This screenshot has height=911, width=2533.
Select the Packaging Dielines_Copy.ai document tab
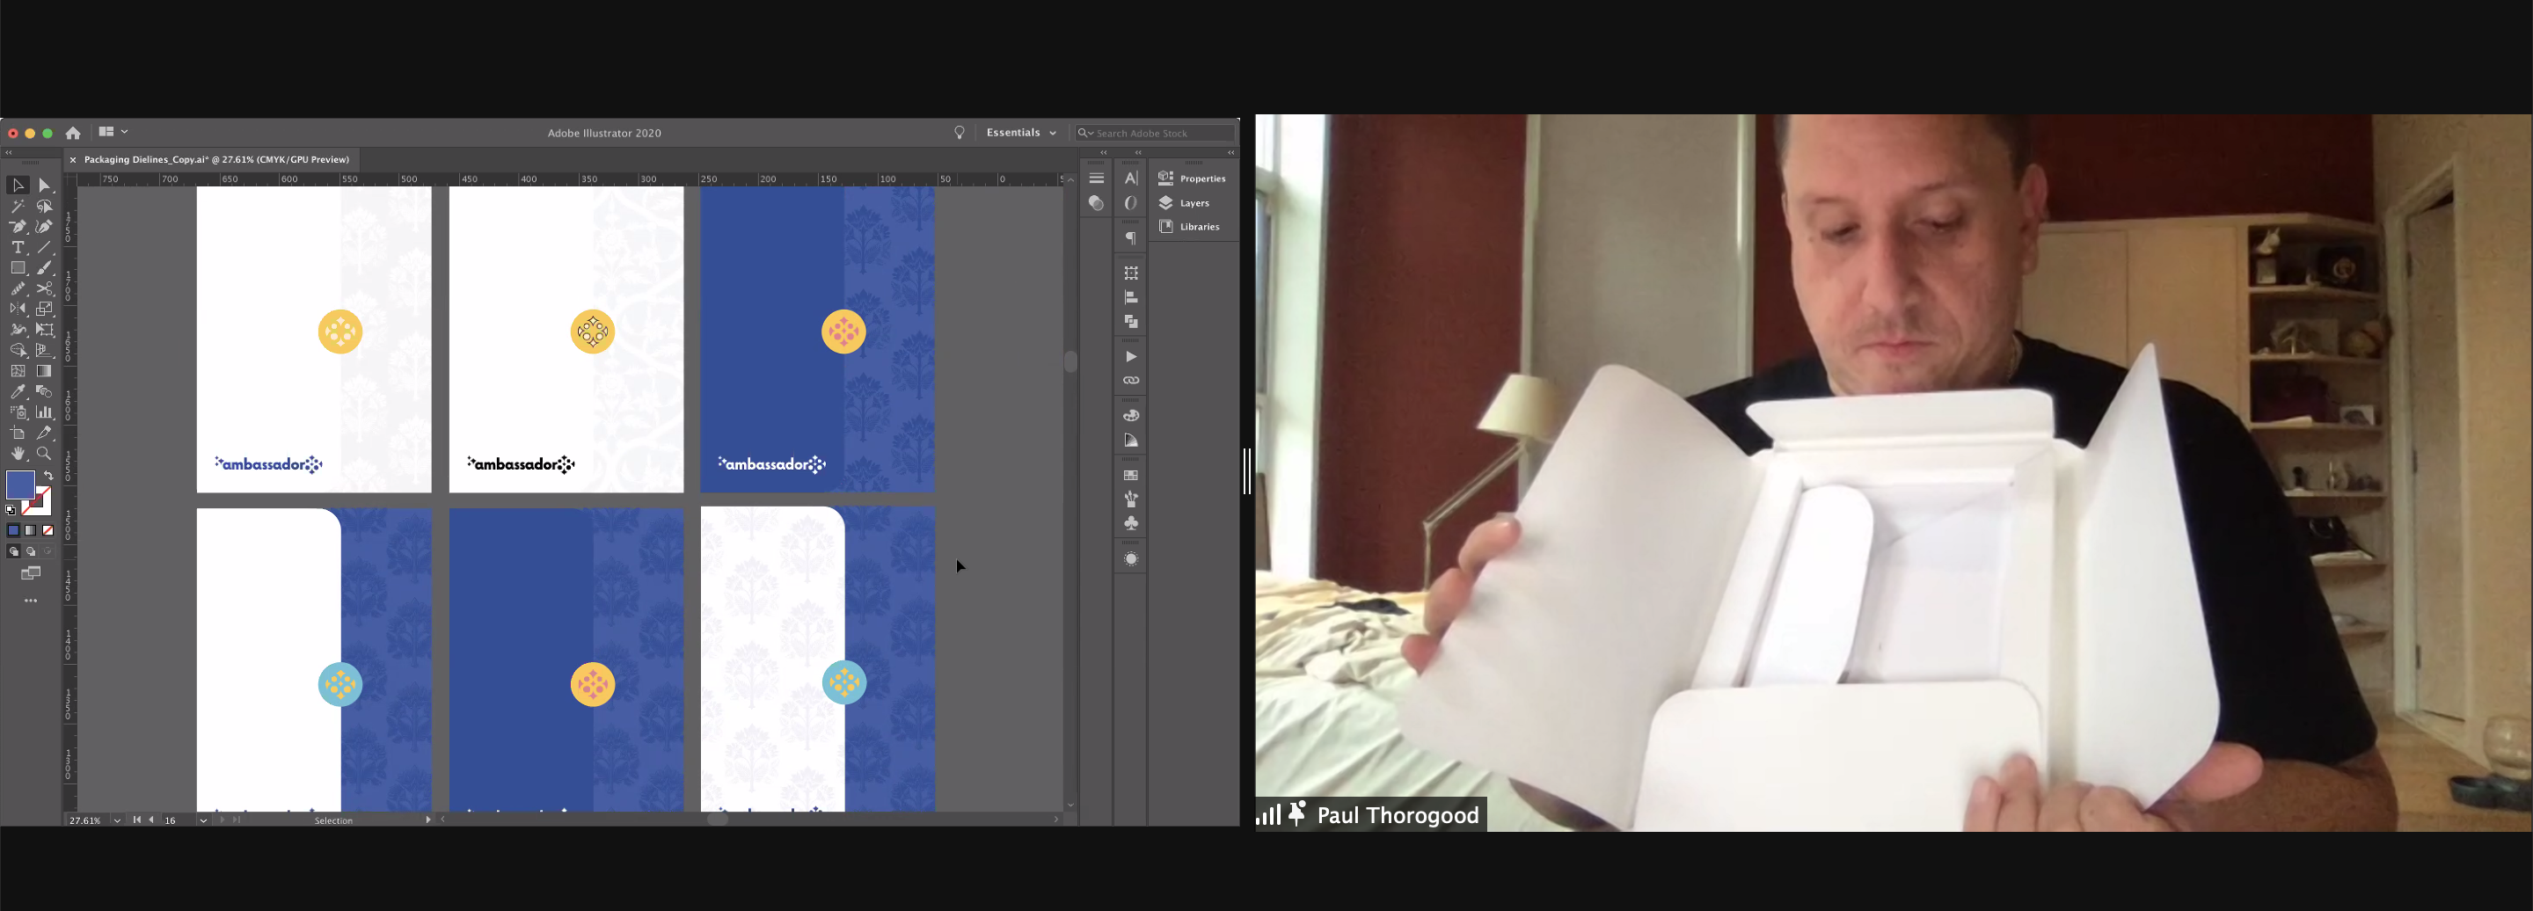pos(216,159)
